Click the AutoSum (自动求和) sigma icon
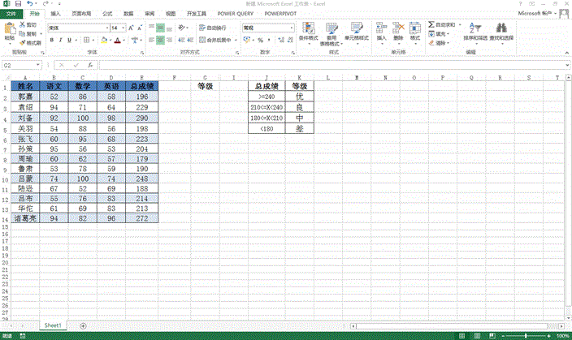The width and height of the screenshot is (572, 340). click(431, 25)
